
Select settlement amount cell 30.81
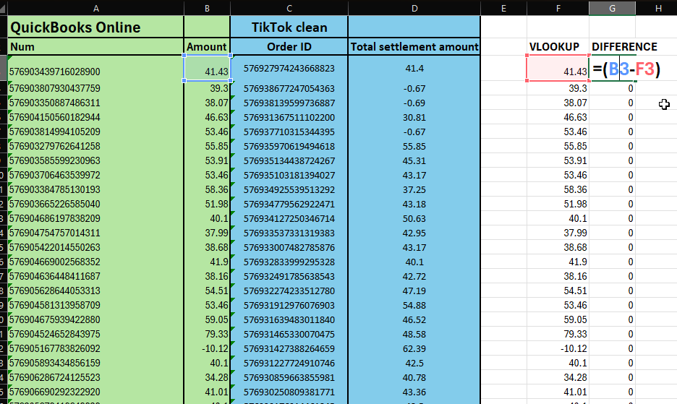pos(414,117)
